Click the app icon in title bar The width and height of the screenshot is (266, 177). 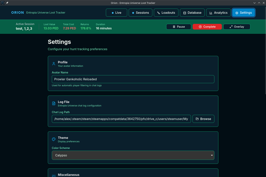[2, 3]
